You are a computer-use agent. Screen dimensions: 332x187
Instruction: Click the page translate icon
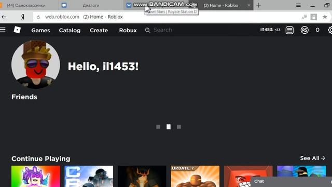(305, 17)
